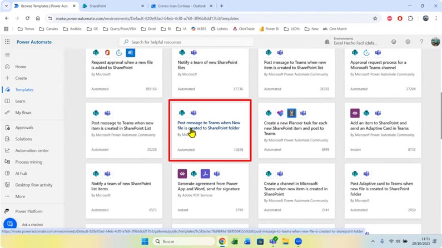Open File Explorer from the taskbar
This screenshot has width=442, height=248.
click(286, 241)
